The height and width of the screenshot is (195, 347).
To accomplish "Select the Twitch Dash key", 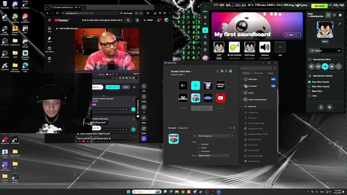I will point(220,86).
